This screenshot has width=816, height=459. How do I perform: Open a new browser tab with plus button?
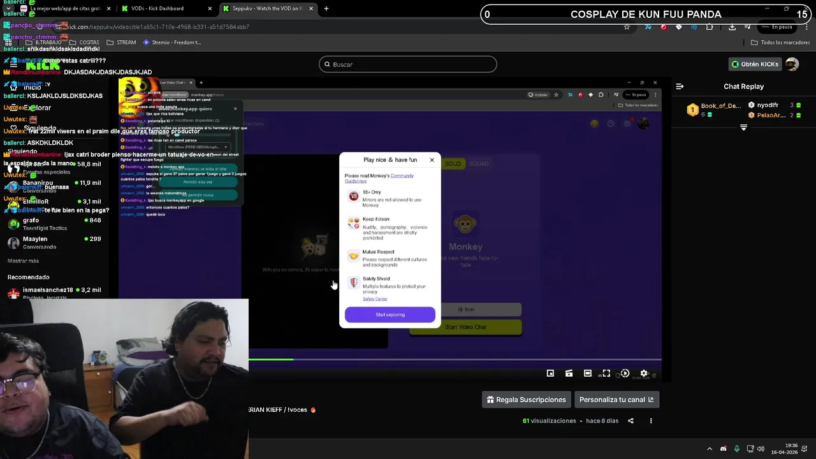(326, 8)
